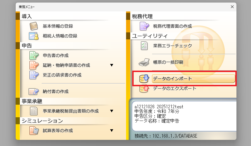Open 試算表等の作成

pyautogui.click(x=58, y=130)
